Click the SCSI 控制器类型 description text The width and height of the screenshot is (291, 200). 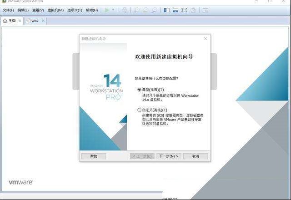(173, 120)
